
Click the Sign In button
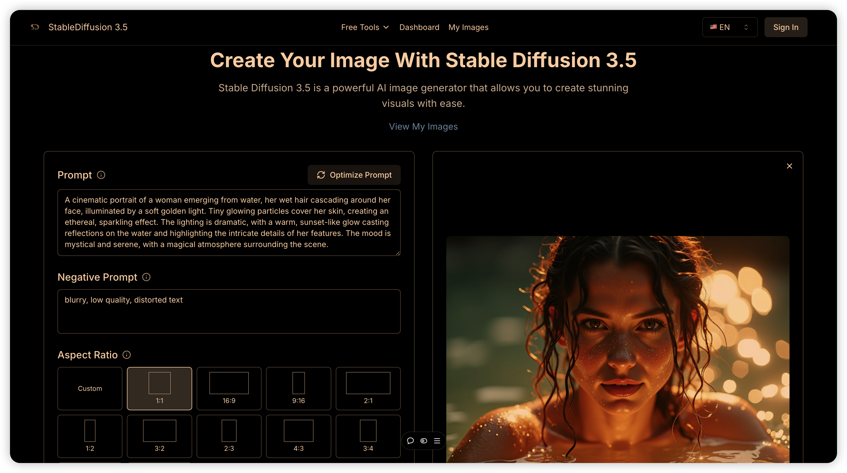786,27
